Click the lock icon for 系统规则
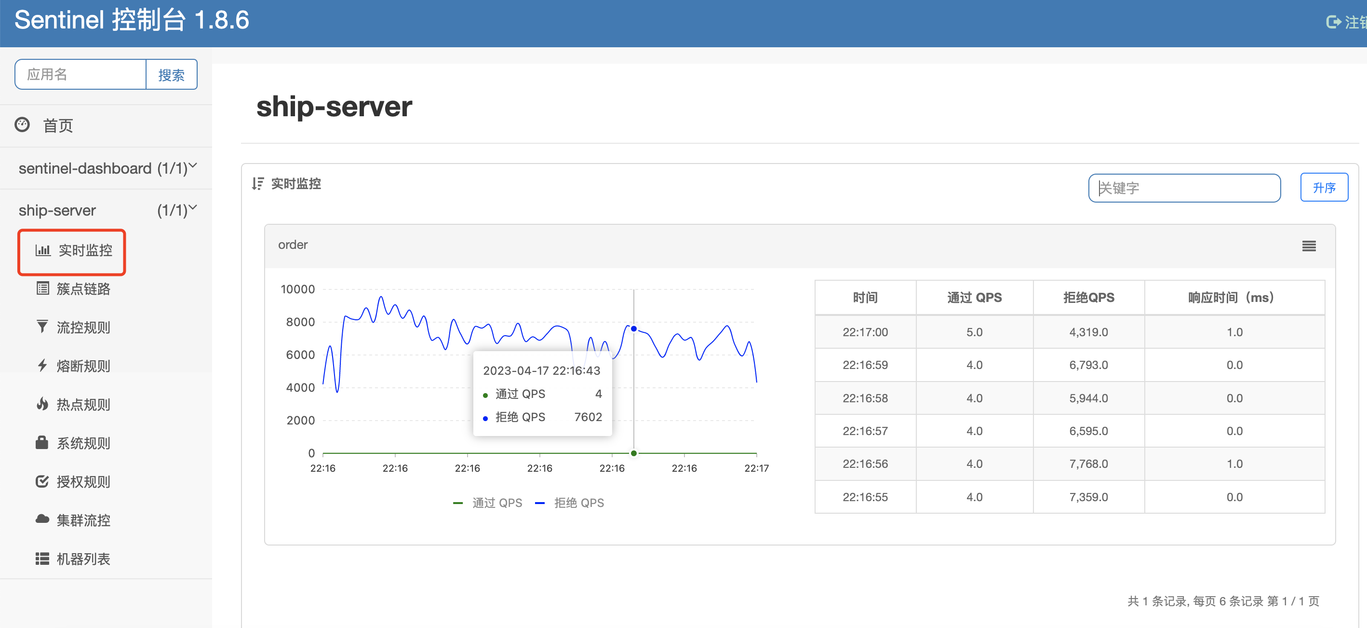1367x628 pixels. point(42,442)
